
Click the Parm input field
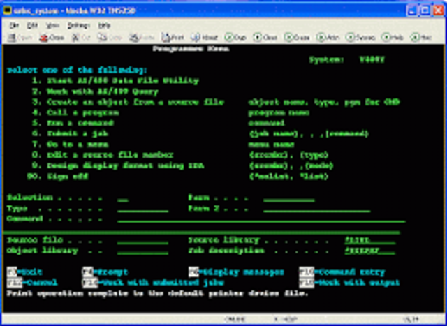click(x=288, y=198)
